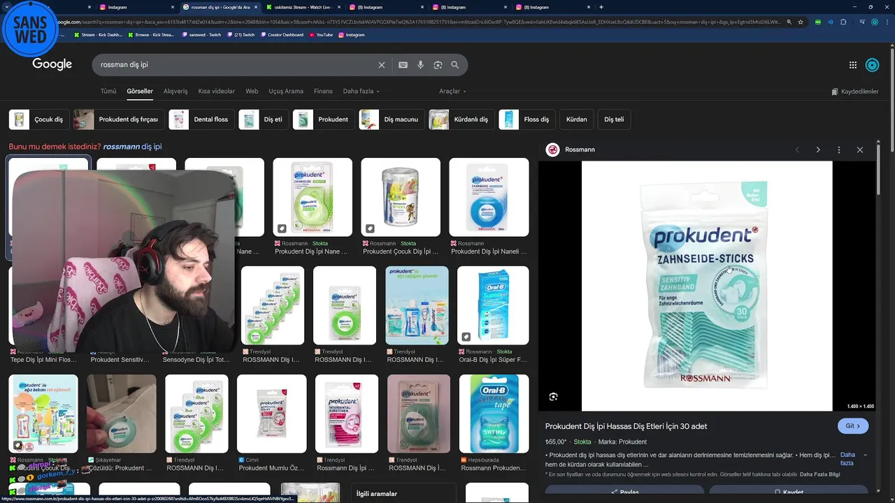Switch to the Tümü results tab
Image resolution: width=895 pixels, height=503 pixels.
tap(108, 92)
